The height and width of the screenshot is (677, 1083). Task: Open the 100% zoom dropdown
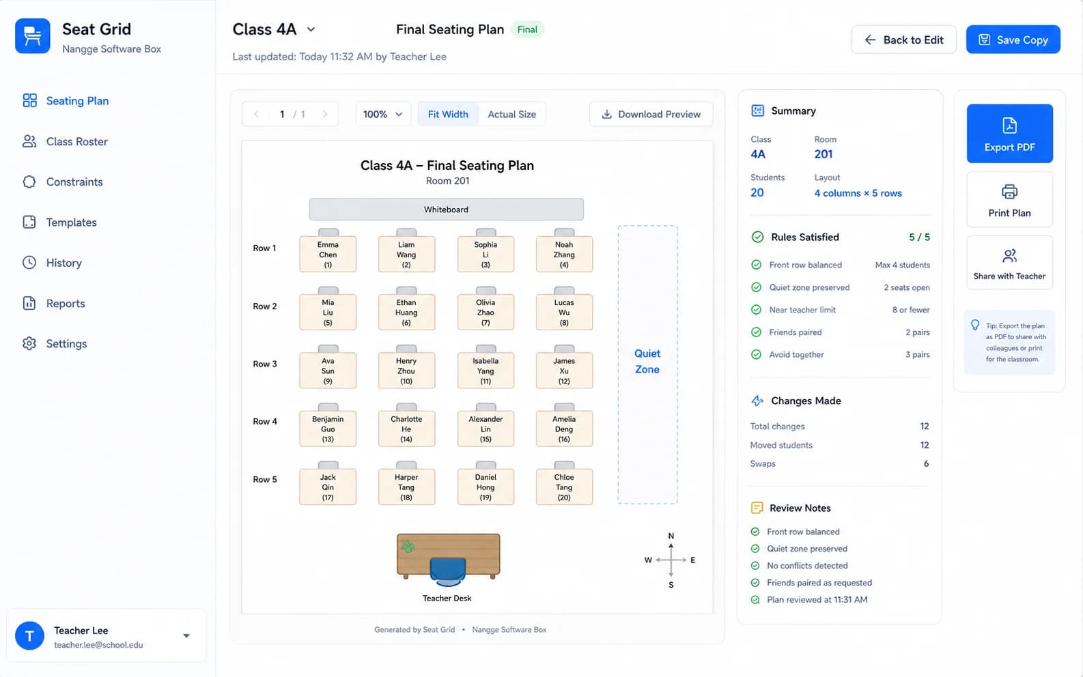coord(382,115)
